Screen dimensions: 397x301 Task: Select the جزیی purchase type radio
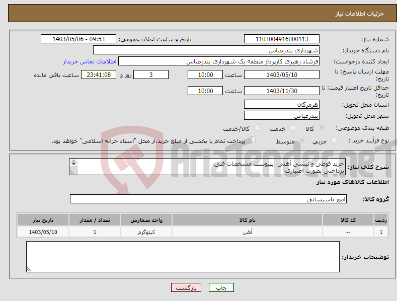point(334,140)
